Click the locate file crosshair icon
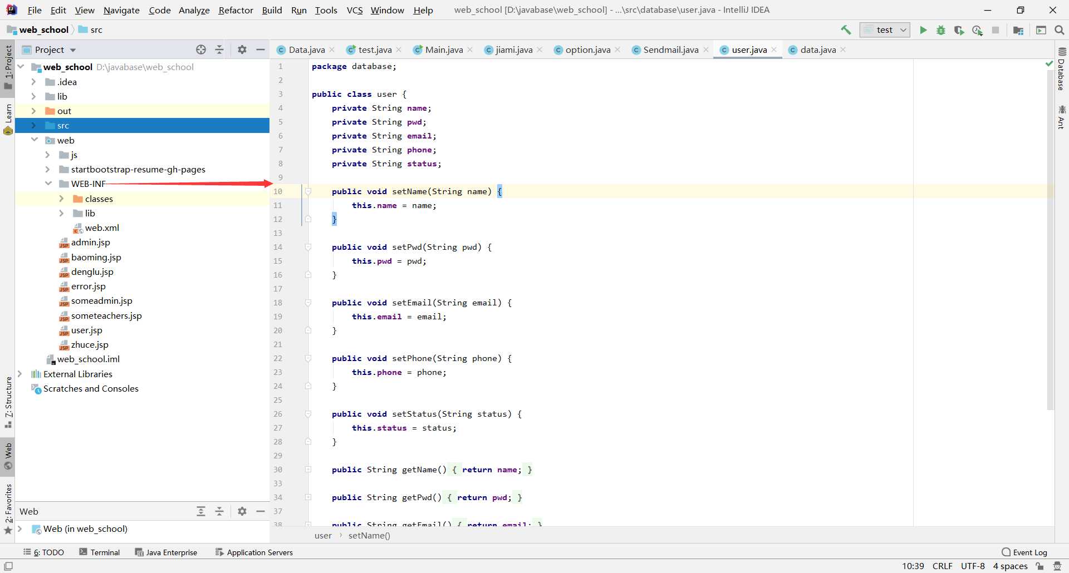The width and height of the screenshot is (1069, 573). pyautogui.click(x=201, y=50)
